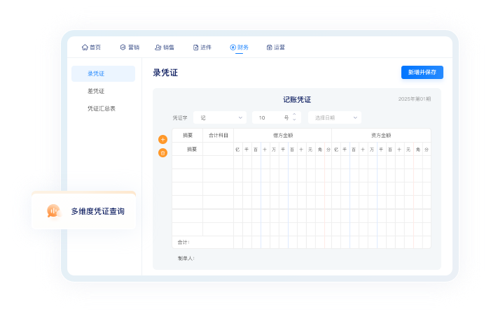Viewport: 491px width, 316px height.
Task: Click the voucher number field showing 10
Action: coord(270,117)
